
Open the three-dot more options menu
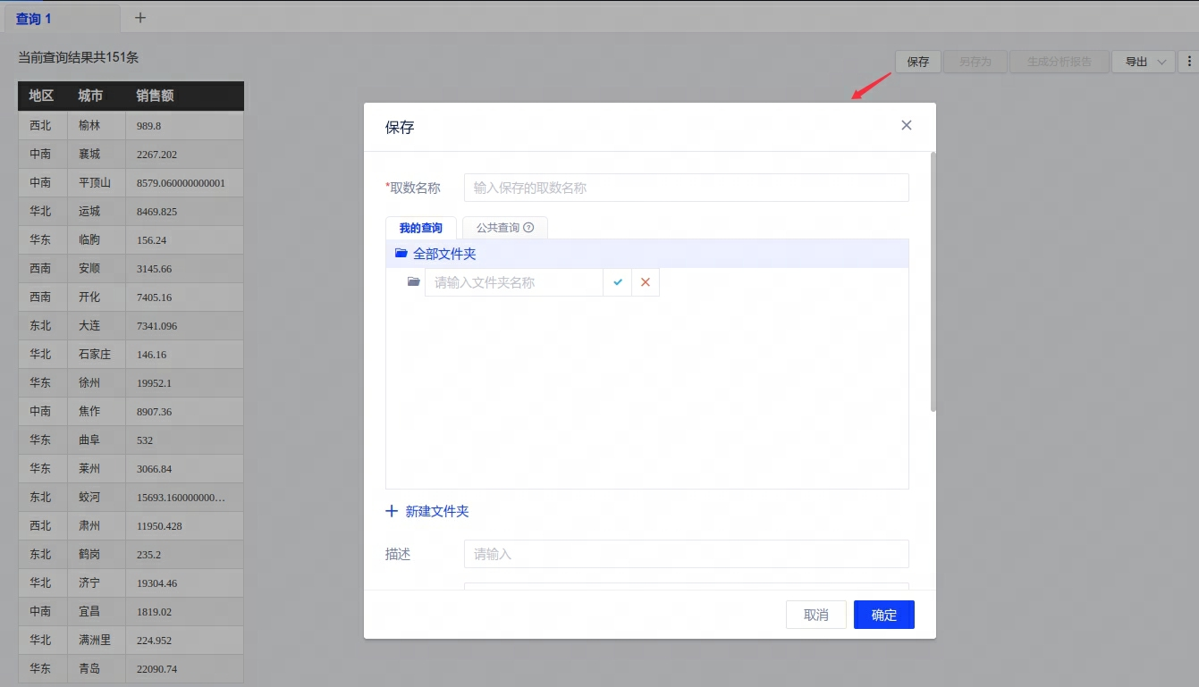pyautogui.click(x=1188, y=62)
